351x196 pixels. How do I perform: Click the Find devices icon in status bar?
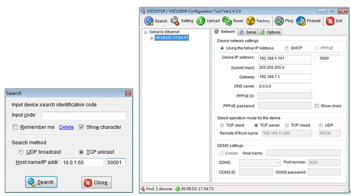click(143, 189)
